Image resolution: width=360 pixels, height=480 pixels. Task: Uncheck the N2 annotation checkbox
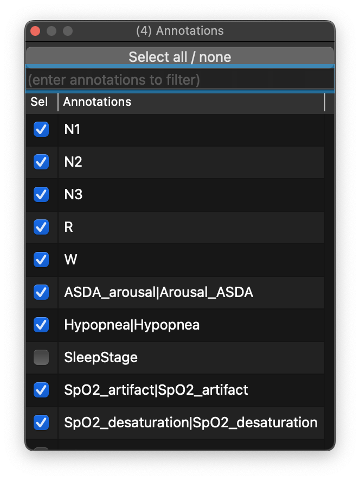(41, 162)
